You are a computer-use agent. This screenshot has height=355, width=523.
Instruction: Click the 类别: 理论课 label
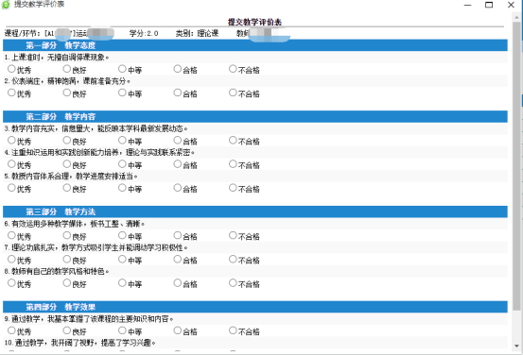coord(197,33)
